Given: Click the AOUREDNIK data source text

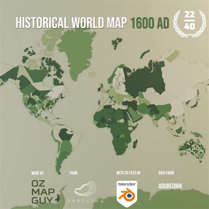Looking at the screenshot, I should [x=170, y=186].
